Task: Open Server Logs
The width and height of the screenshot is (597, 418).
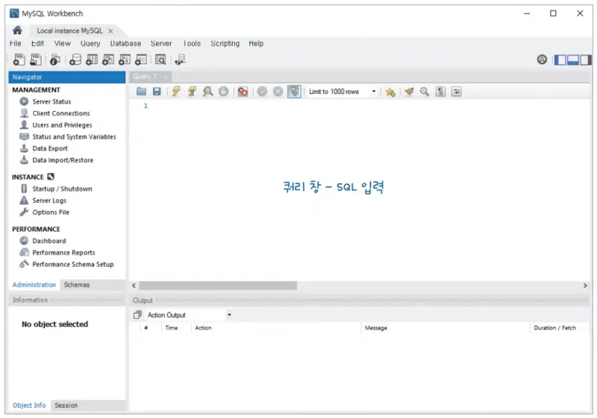Action: tap(49, 200)
